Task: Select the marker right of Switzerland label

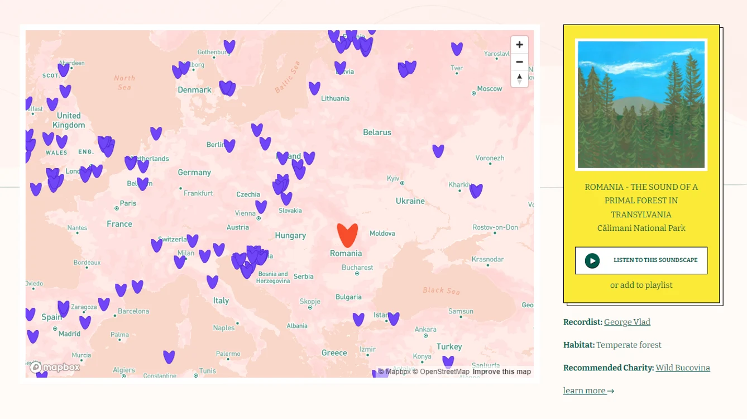Action: coord(193,241)
